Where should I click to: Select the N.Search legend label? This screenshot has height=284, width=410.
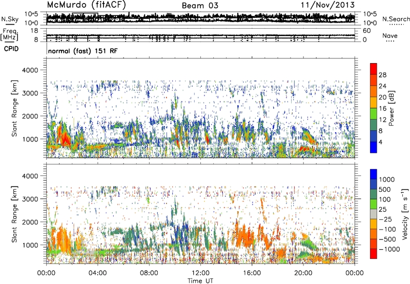pyautogui.click(x=396, y=19)
